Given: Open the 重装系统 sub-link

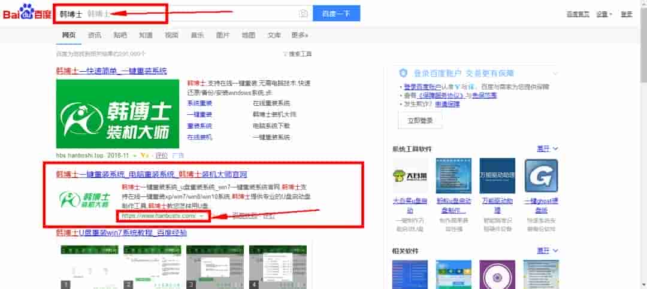Looking at the screenshot, I should tap(199, 126).
